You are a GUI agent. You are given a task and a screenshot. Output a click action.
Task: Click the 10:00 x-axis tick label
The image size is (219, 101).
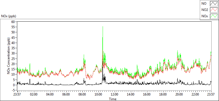99,94
